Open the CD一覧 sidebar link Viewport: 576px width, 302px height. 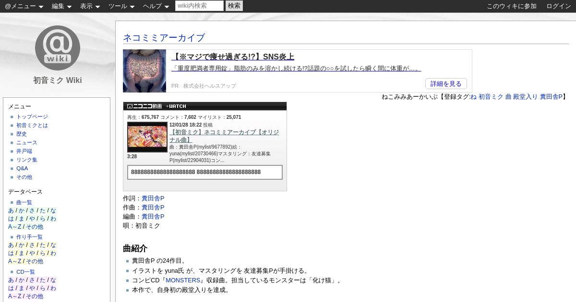[x=26, y=272]
